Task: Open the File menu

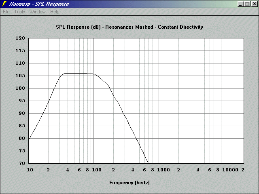Action: [6, 12]
